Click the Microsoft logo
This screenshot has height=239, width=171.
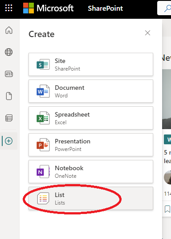tap(48, 8)
